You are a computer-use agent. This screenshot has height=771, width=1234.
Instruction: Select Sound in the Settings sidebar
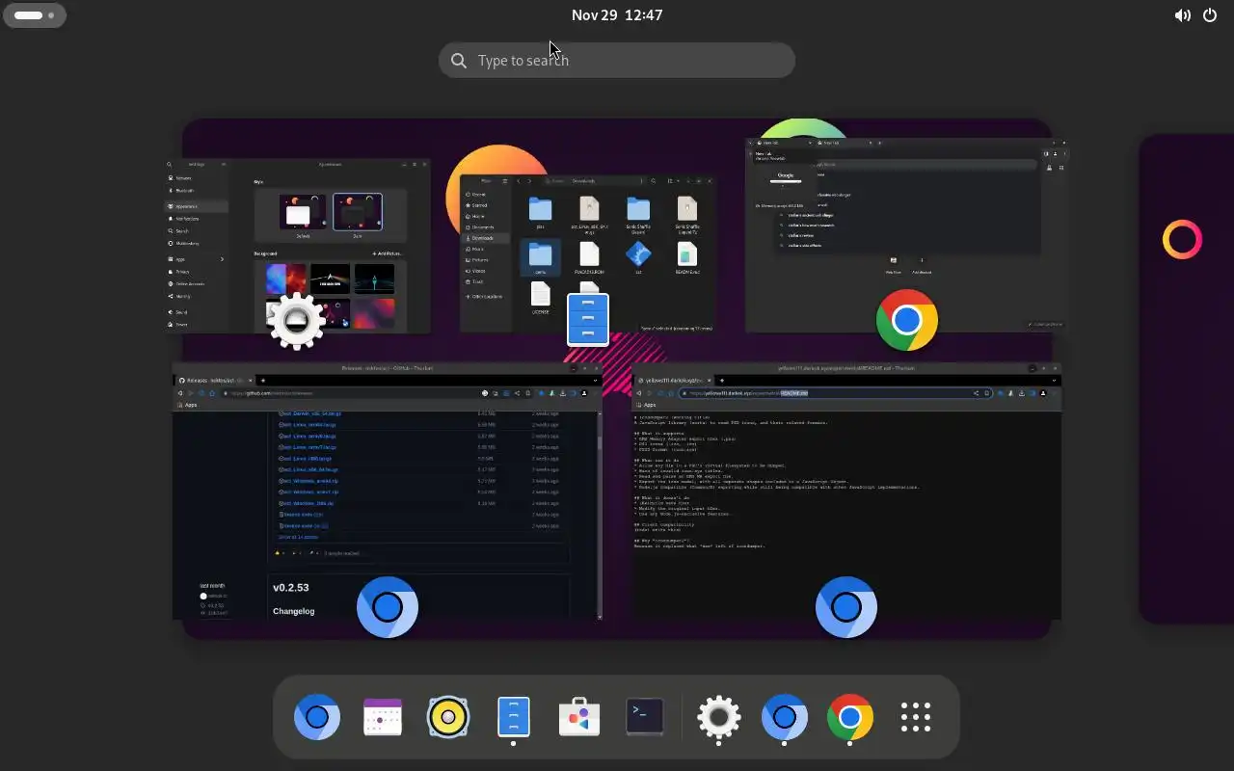[198, 312]
